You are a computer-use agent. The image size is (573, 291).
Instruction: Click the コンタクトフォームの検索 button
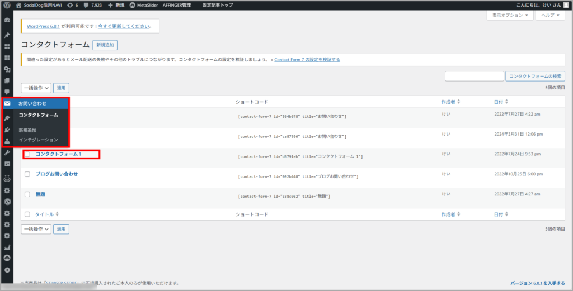(536, 76)
